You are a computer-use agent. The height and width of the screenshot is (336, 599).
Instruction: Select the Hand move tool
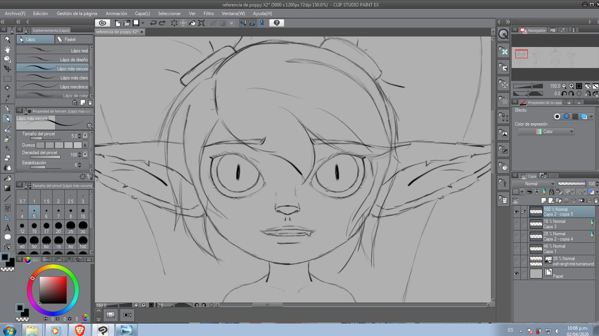click(x=7, y=49)
